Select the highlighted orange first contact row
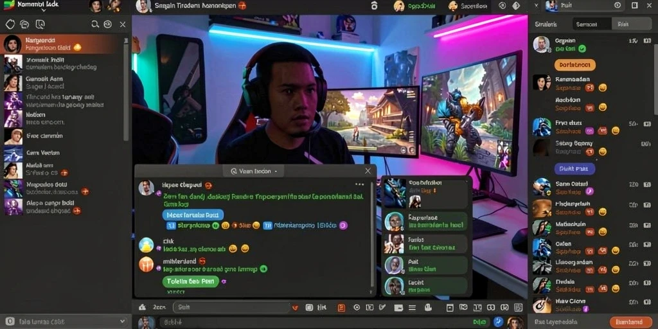 62,44
